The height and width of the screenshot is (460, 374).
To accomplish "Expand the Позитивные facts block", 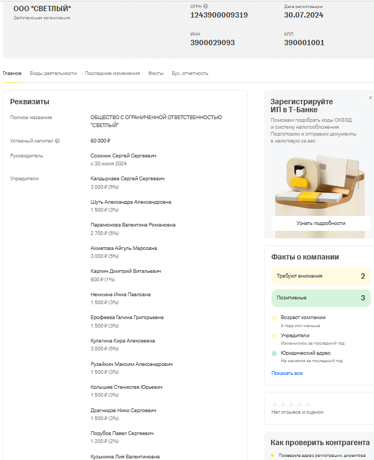I will [x=320, y=298].
